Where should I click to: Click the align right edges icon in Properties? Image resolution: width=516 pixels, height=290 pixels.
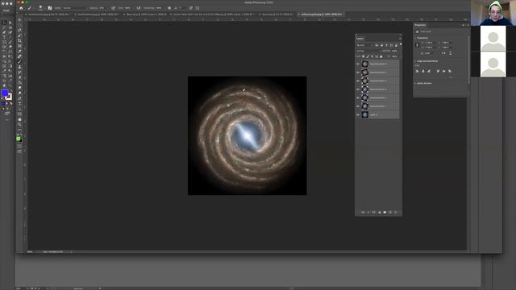click(429, 71)
